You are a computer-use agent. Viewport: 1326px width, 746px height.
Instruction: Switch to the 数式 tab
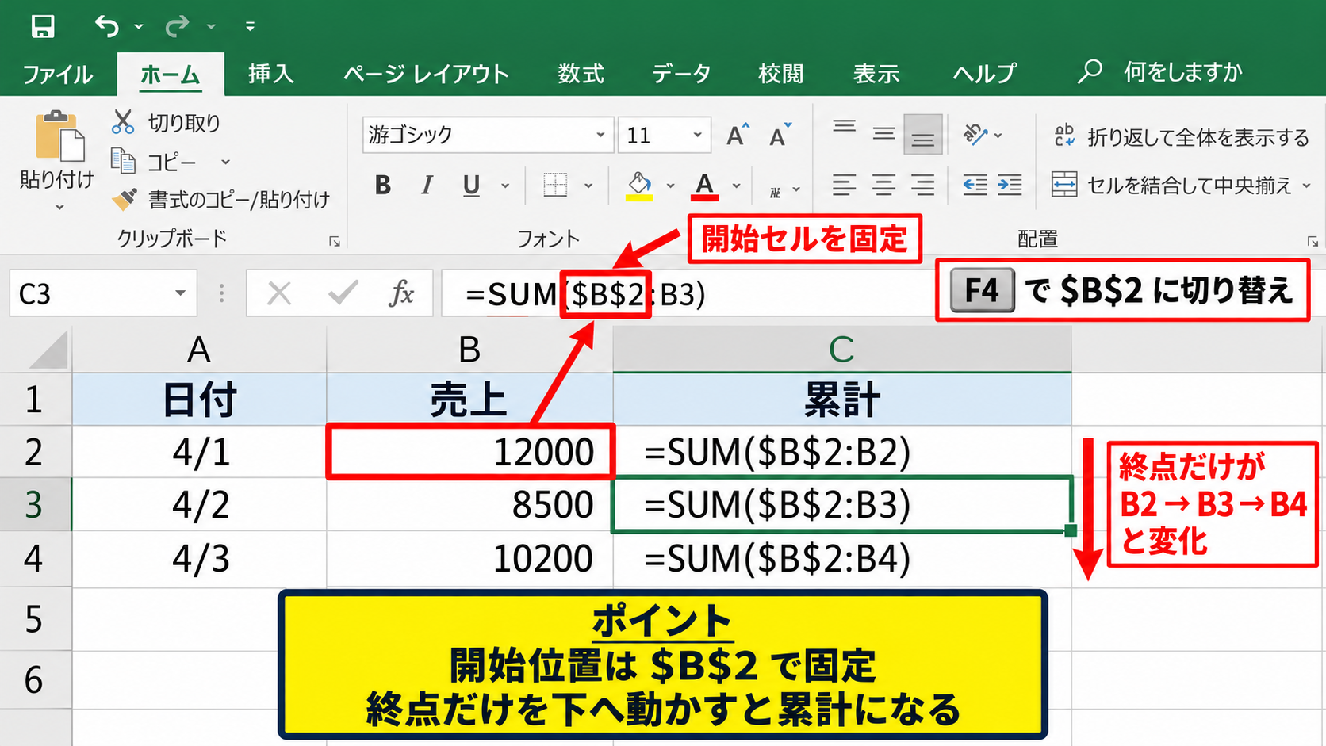click(x=581, y=74)
